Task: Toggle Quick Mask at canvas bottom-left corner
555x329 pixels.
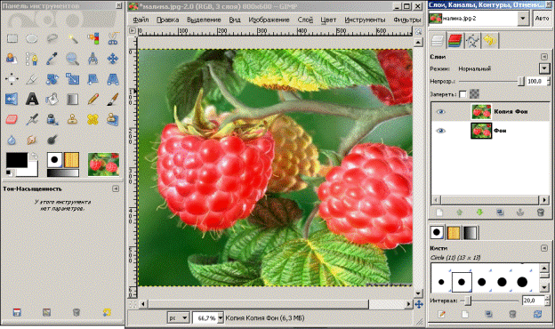Action: [133, 304]
